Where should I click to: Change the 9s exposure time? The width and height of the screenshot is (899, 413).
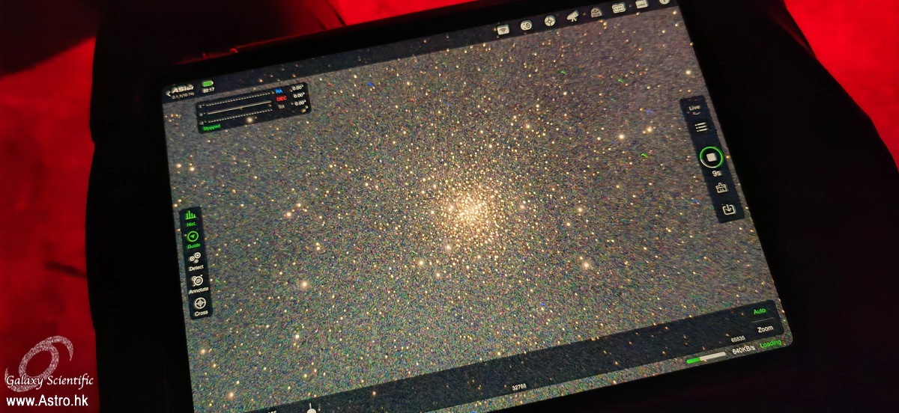coord(716,174)
